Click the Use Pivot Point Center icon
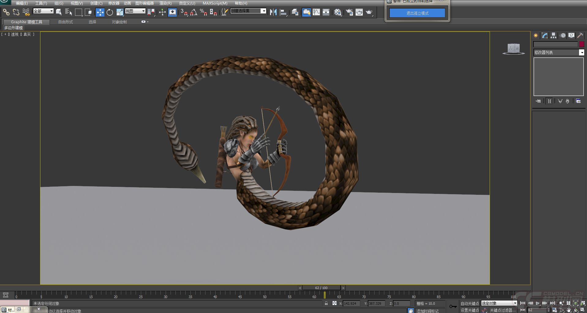The width and height of the screenshot is (587, 313). (x=151, y=12)
